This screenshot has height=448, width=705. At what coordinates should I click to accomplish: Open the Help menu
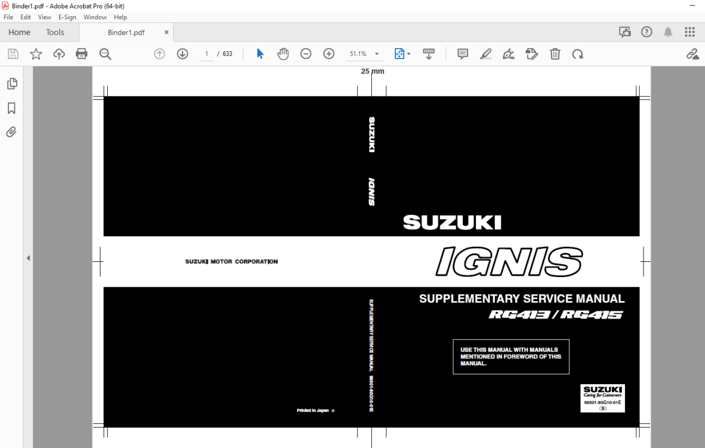tap(120, 17)
